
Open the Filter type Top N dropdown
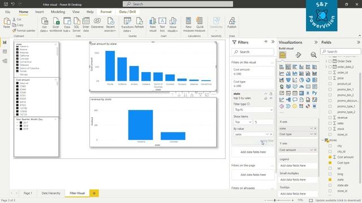click(253, 110)
